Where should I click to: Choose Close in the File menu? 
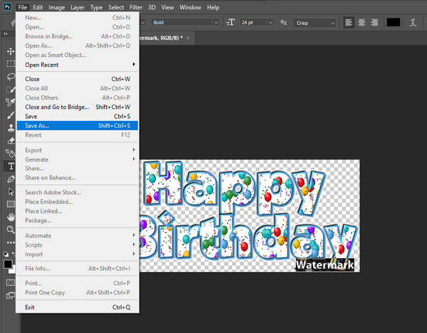(78, 79)
